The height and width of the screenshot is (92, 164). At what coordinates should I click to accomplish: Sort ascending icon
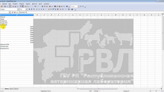pyautogui.click(x=45, y=6)
